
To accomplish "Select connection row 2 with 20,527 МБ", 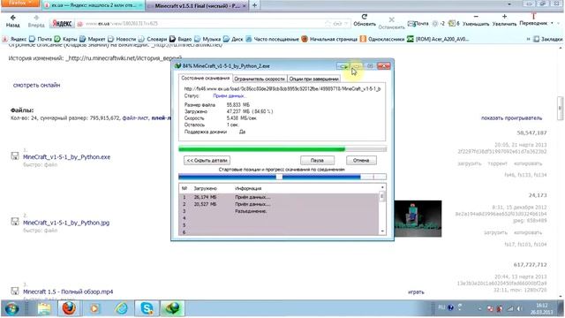I will [279, 204].
